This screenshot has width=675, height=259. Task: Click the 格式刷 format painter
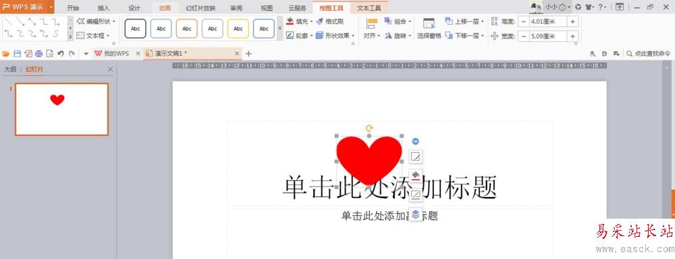[x=330, y=21]
